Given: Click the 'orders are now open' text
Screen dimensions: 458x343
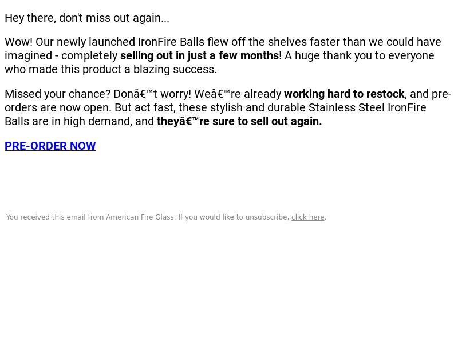Looking at the screenshot, I should pos(57,107).
